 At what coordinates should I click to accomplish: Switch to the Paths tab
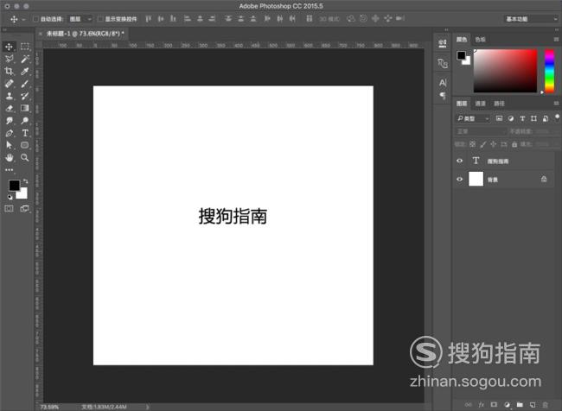499,104
